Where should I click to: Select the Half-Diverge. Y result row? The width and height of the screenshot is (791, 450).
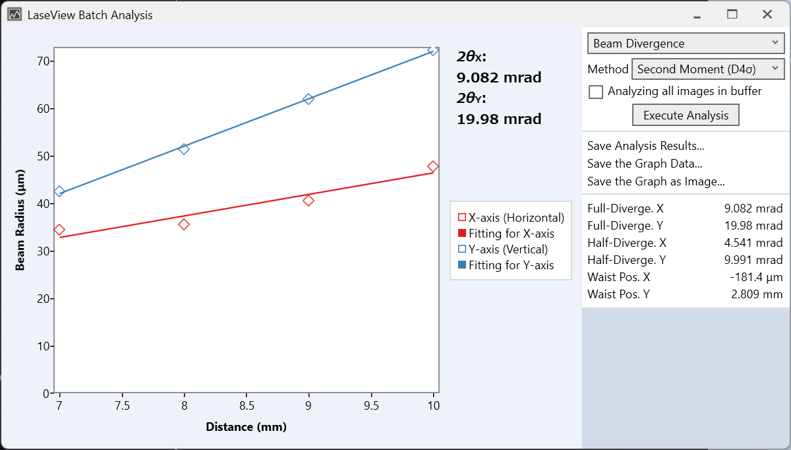click(x=684, y=260)
